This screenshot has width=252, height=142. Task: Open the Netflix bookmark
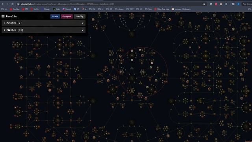35,9
